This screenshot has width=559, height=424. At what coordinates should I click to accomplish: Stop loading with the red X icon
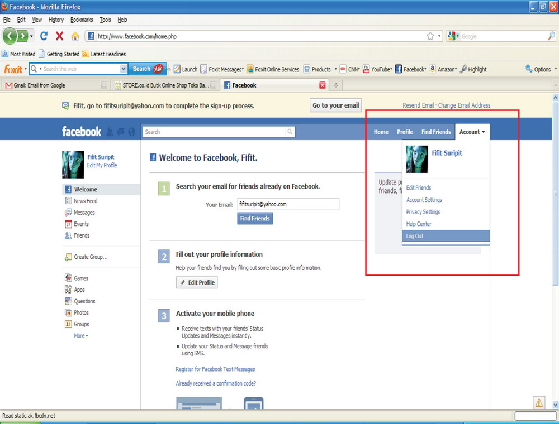(x=60, y=36)
